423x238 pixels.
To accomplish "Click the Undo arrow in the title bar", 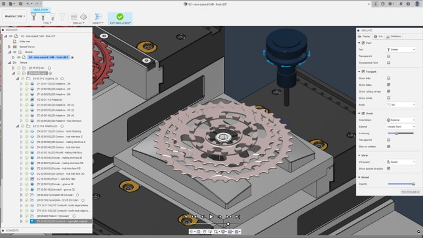I will [x=29, y=4].
